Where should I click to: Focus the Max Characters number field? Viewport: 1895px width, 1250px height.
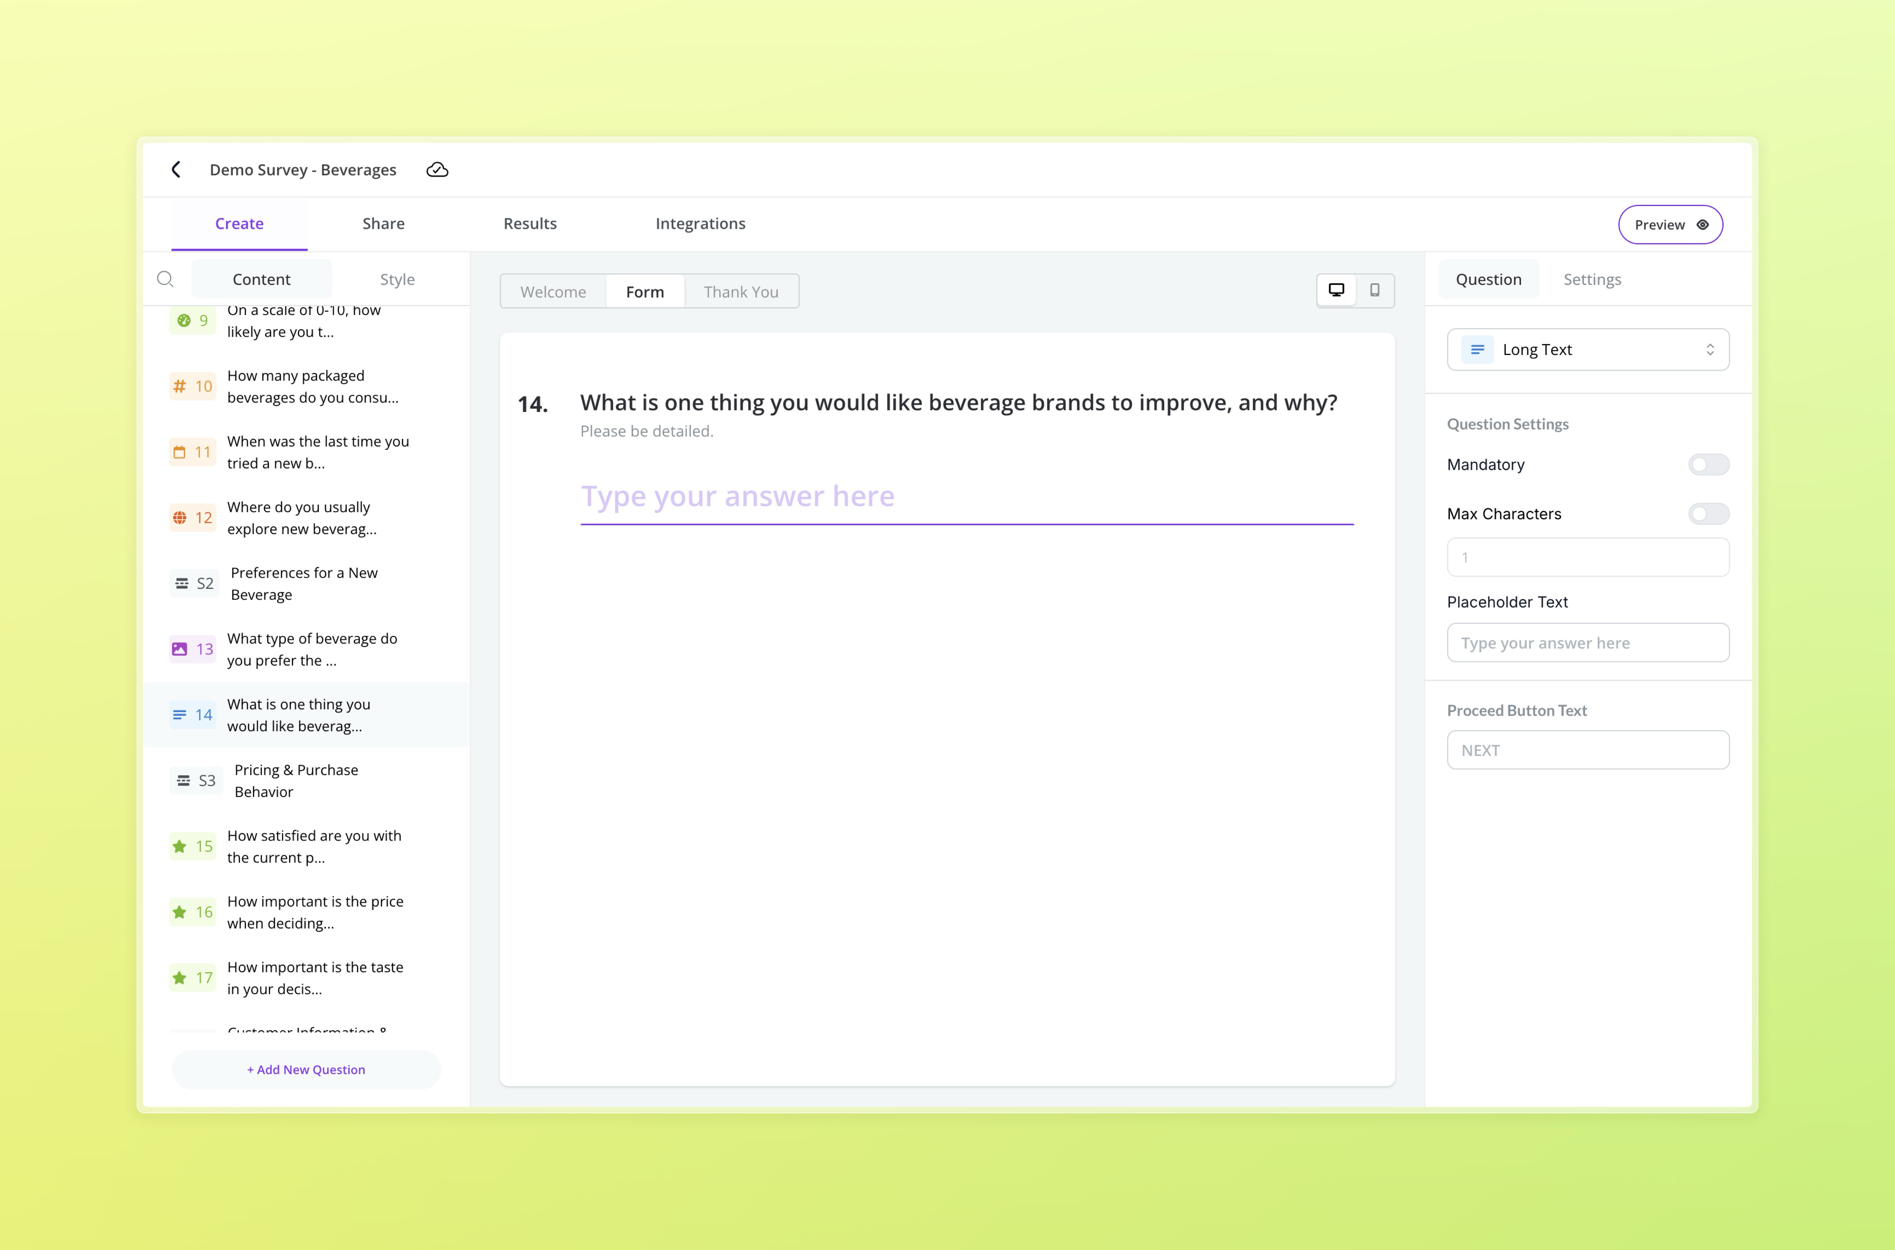(x=1588, y=557)
